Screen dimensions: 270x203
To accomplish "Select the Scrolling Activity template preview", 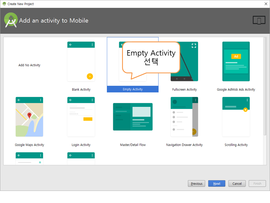I will pyautogui.click(x=236, y=117).
